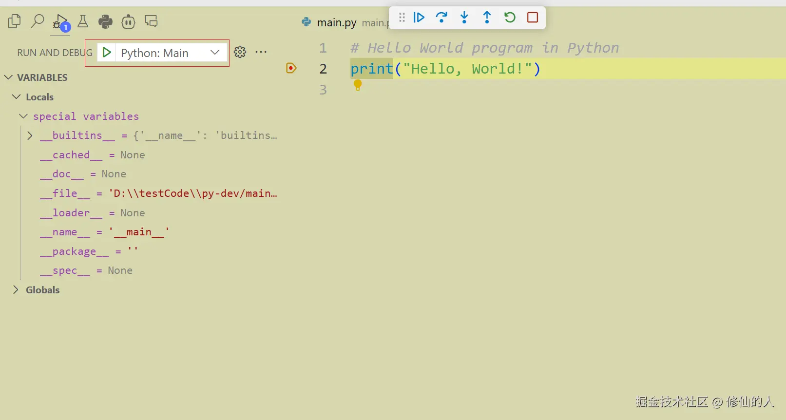Place cursor on print statement
786x420 pixels.
click(445, 69)
